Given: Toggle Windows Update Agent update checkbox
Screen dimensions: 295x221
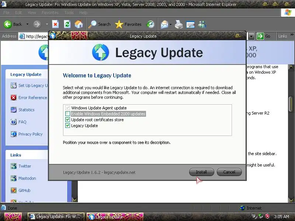Looking at the screenshot, I should click(67, 108).
